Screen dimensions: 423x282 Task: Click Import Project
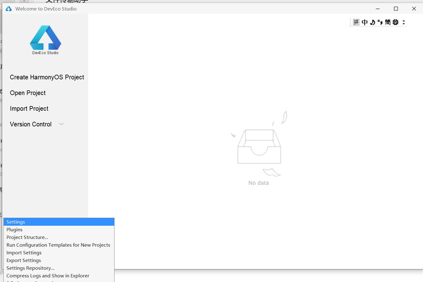coord(29,109)
